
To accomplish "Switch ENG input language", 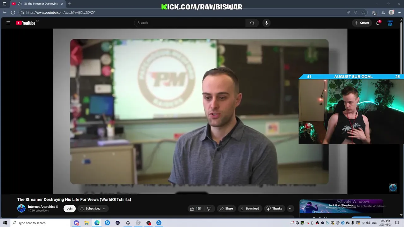I will [x=374, y=223].
